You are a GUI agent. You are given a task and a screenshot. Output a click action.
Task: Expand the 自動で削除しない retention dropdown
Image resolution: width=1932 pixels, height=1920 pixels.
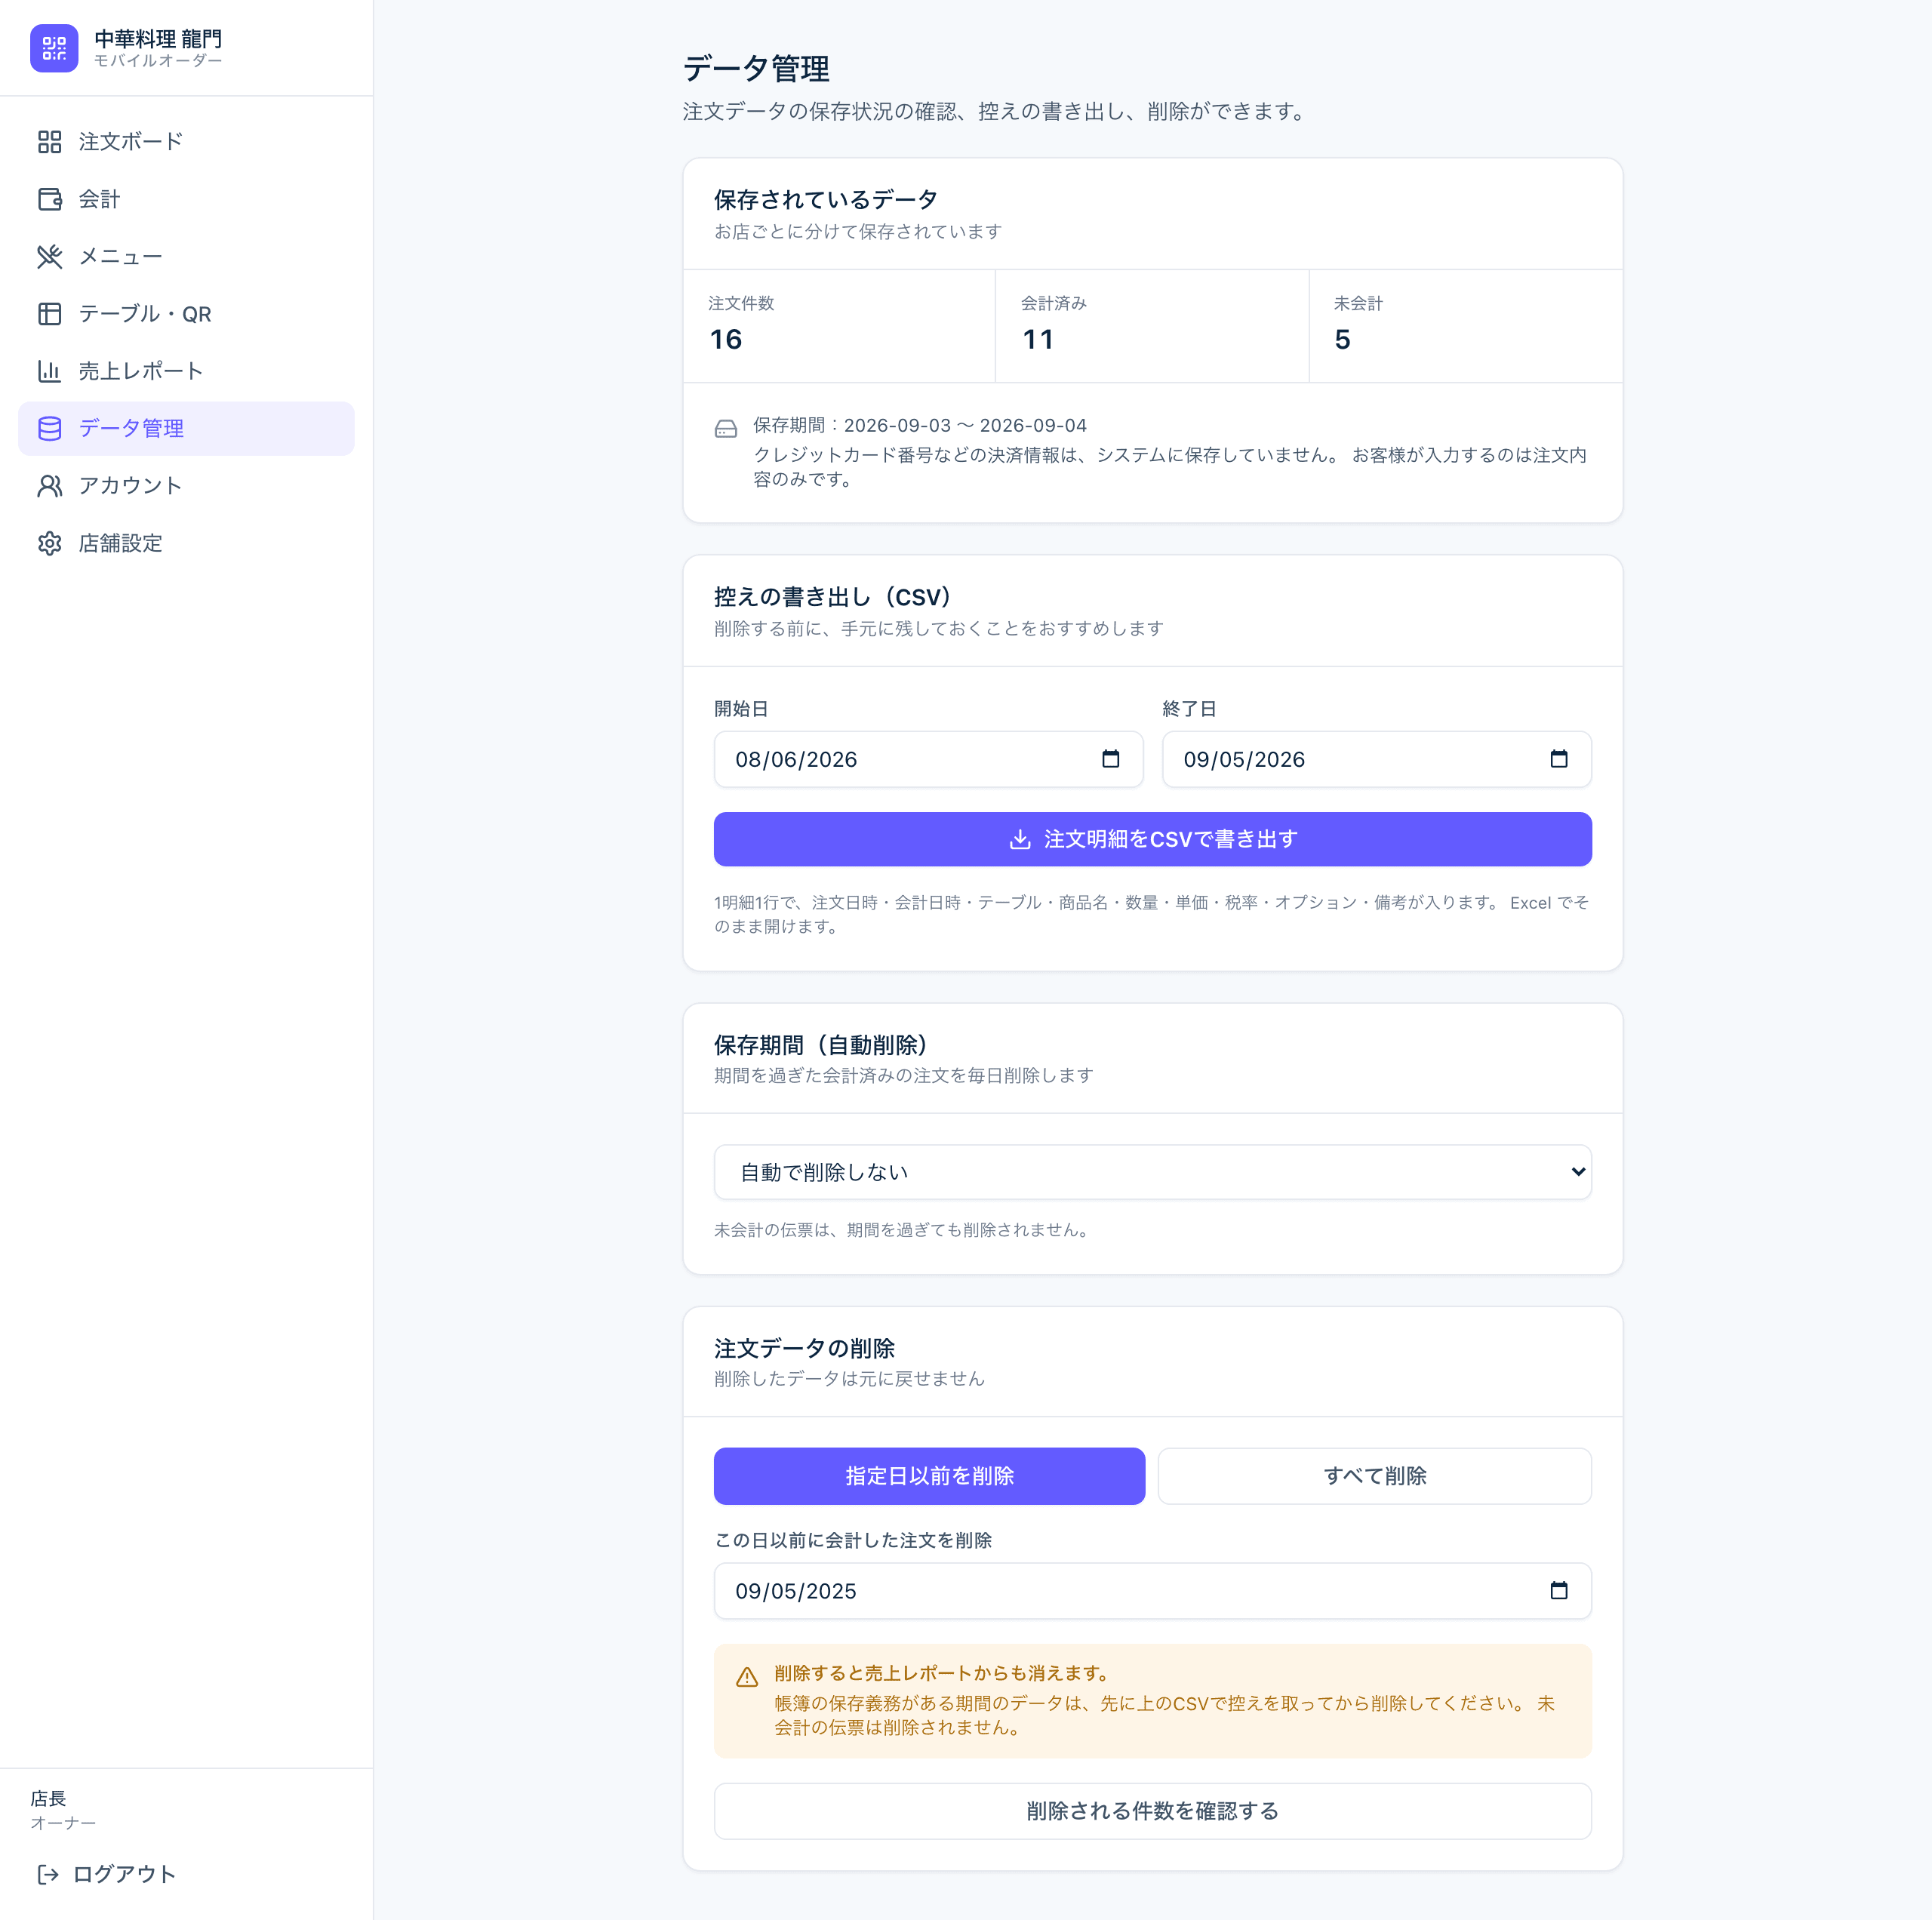click(1152, 1172)
